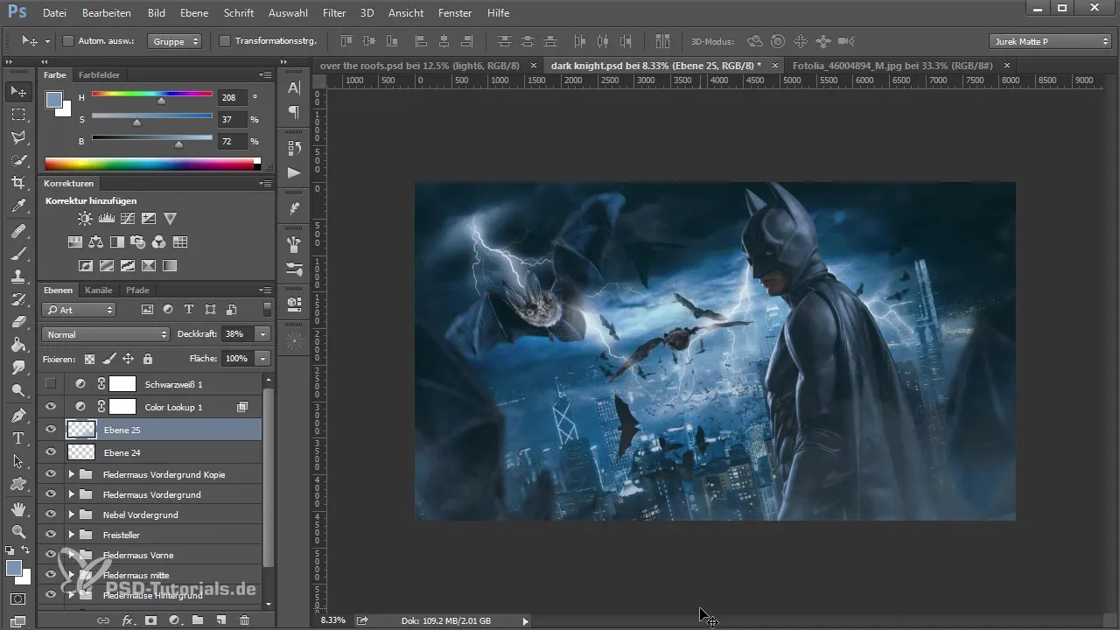Open the Datei menu
This screenshot has height=630, width=1120.
point(54,13)
